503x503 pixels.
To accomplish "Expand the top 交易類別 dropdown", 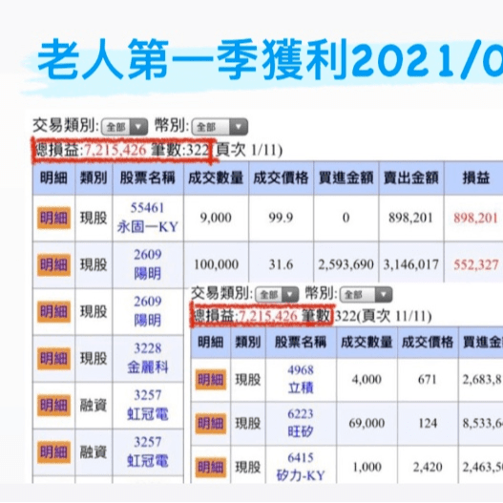I will 124,127.
